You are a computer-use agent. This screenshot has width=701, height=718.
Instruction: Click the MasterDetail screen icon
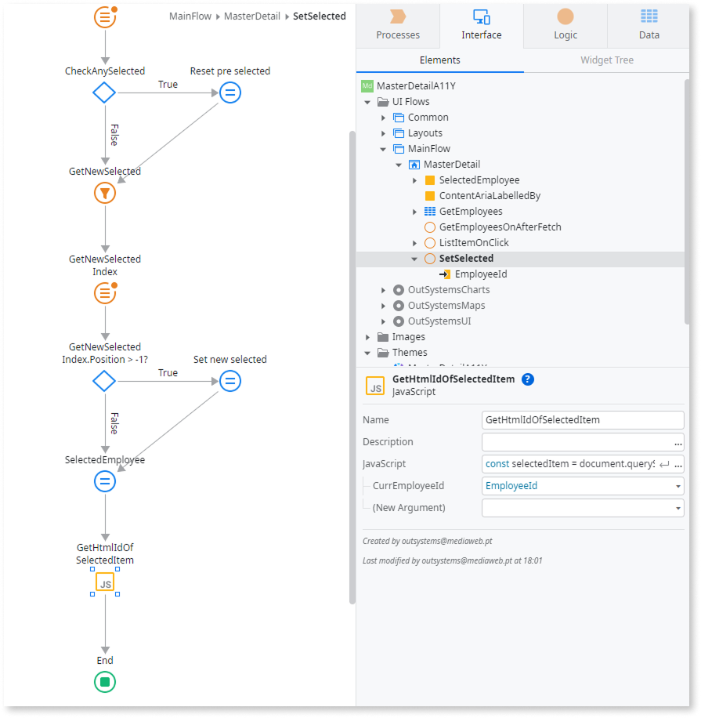(414, 165)
